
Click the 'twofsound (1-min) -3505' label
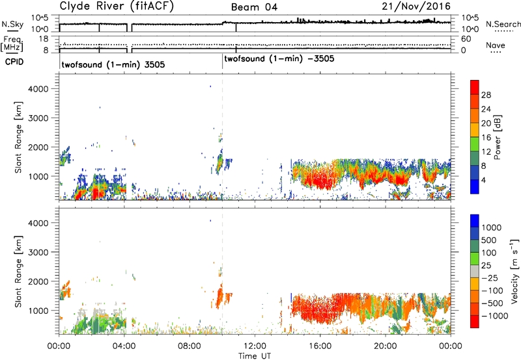(x=279, y=59)
